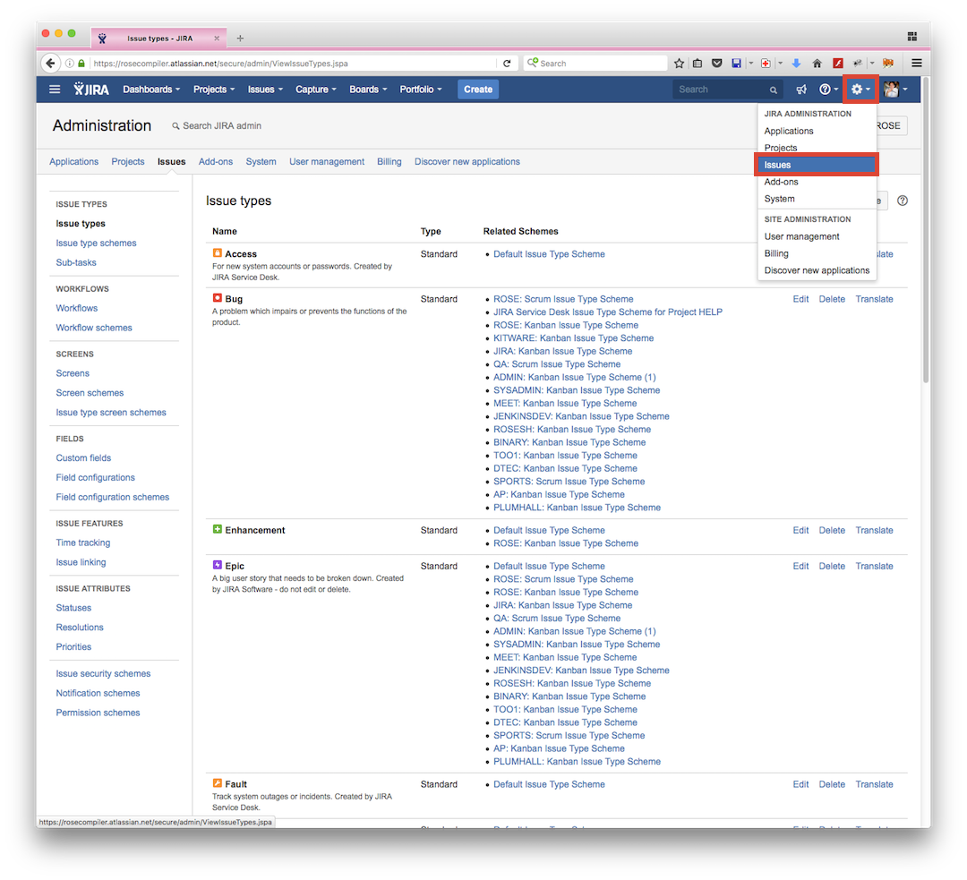Click the Search JIRA admin field
967x880 pixels.
(x=221, y=126)
